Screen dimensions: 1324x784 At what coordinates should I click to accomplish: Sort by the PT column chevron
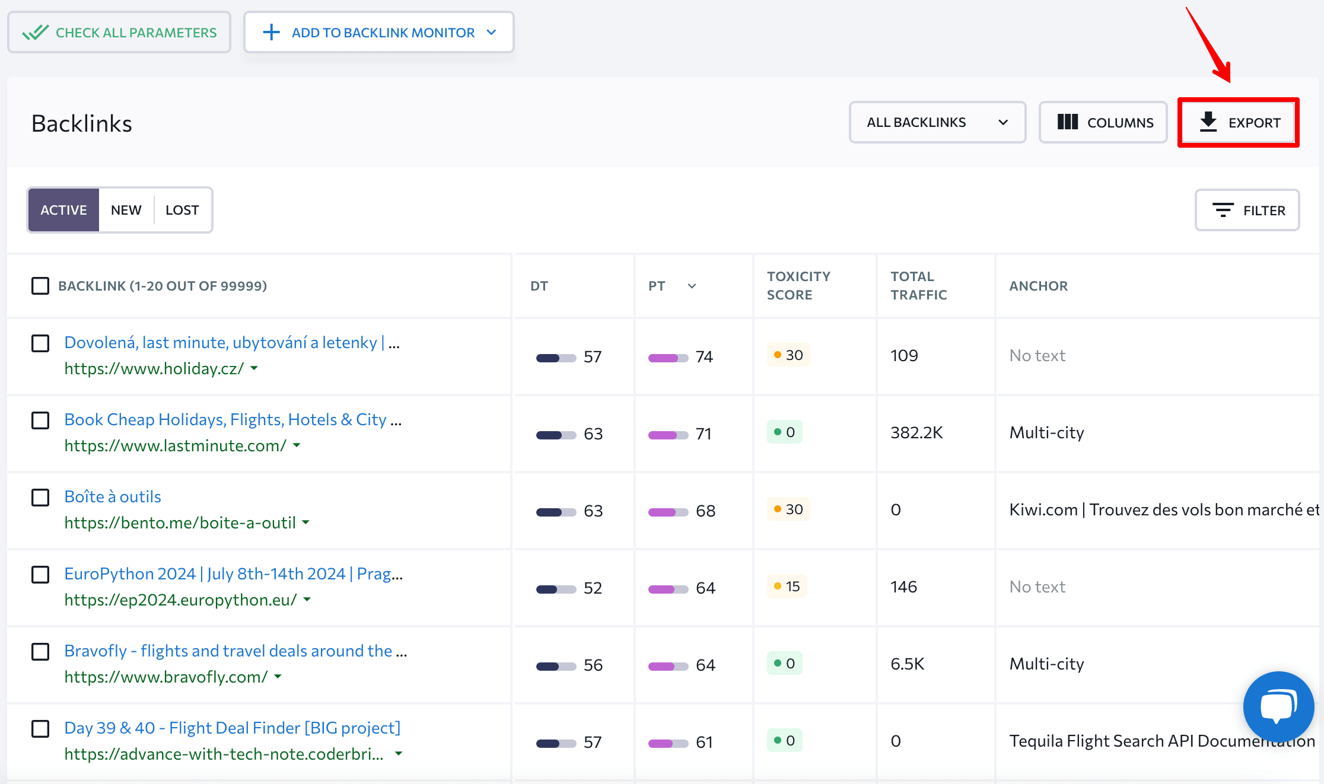692,286
